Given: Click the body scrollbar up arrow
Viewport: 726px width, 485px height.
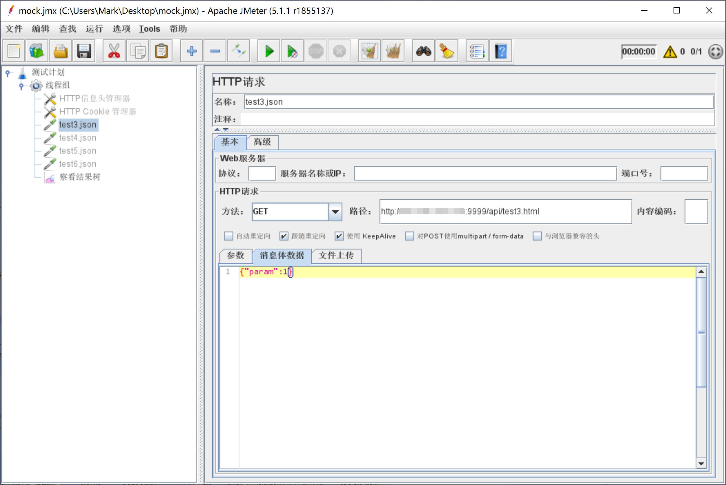Looking at the screenshot, I should [x=701, y=272].
